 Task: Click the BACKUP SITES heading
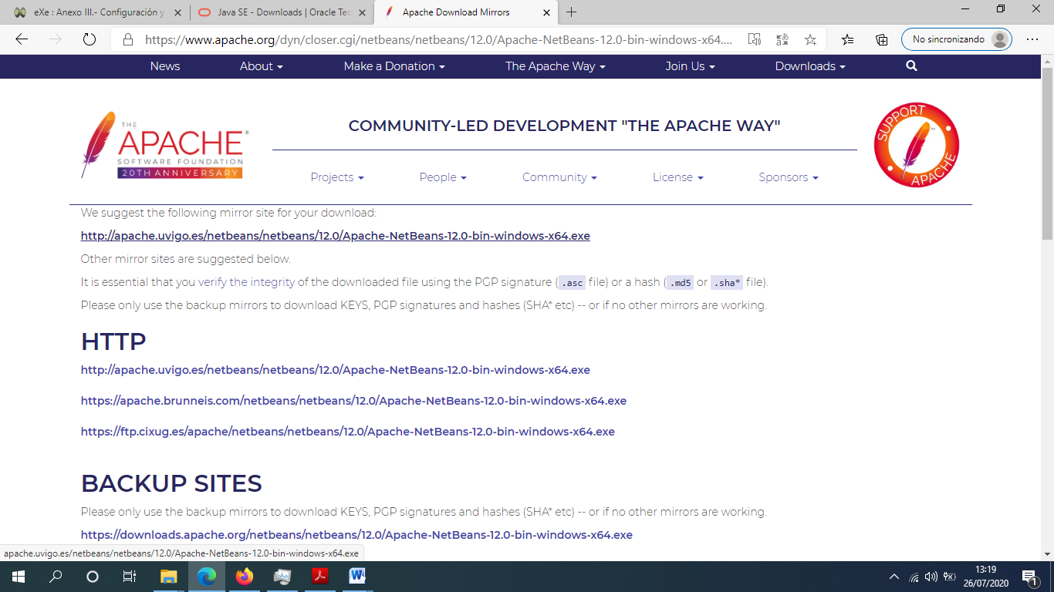pyautogui.click(x=171, y=483)
